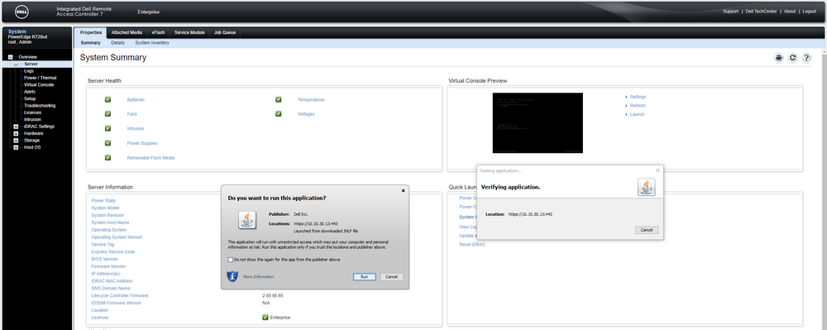Screen dimensions: 827x330
Task: Expand the Hardware tree node
Action: (x=16, y=133)
